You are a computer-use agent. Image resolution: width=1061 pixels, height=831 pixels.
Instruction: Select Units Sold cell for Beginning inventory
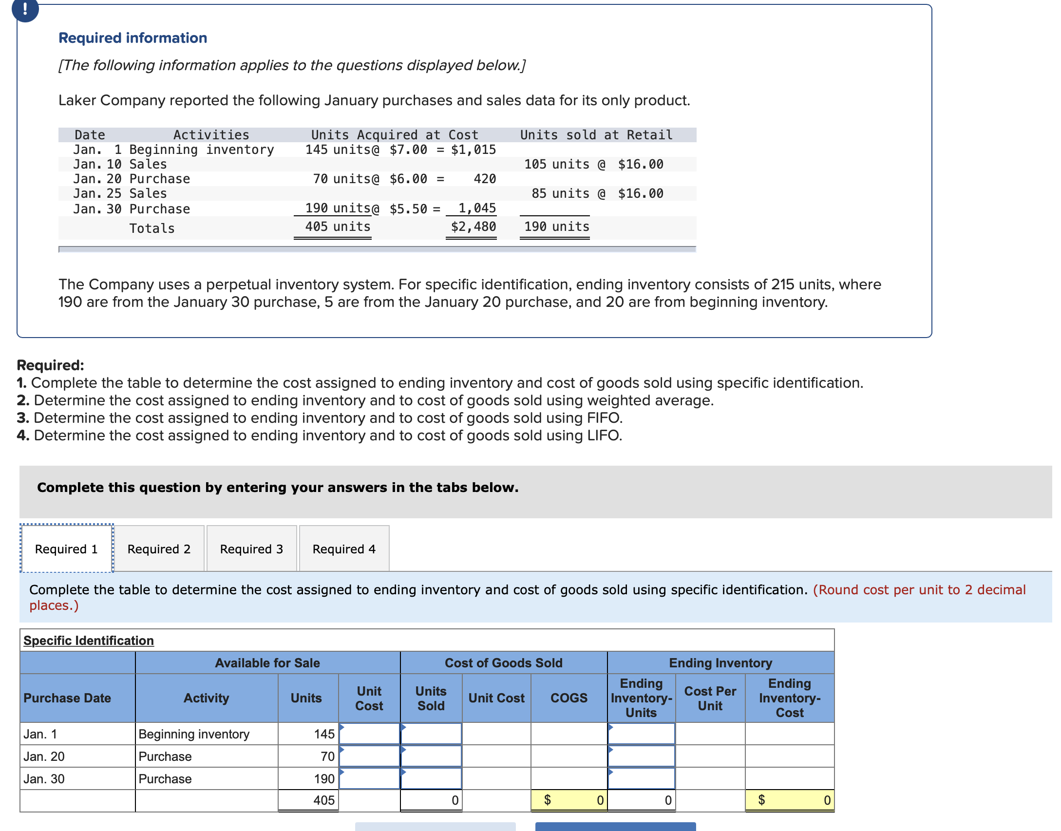coord(431,734)
